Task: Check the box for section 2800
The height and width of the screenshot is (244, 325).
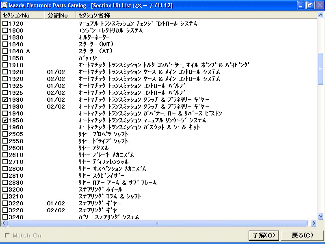Action: point(5,169)
